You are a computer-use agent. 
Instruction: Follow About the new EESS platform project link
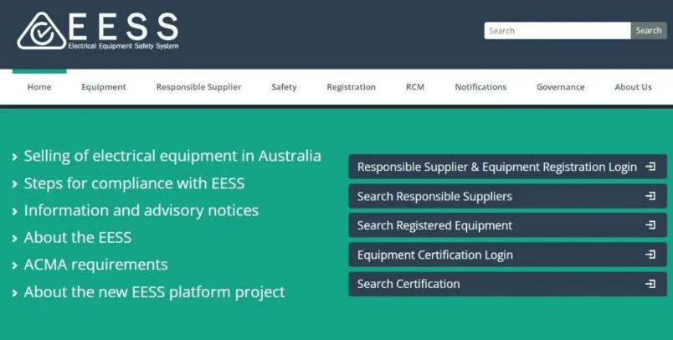tap(154, 292)
